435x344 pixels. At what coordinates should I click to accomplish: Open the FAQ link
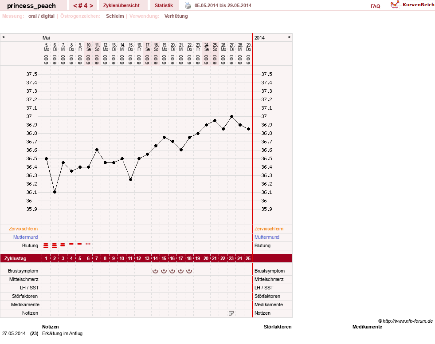coord(375,6)
